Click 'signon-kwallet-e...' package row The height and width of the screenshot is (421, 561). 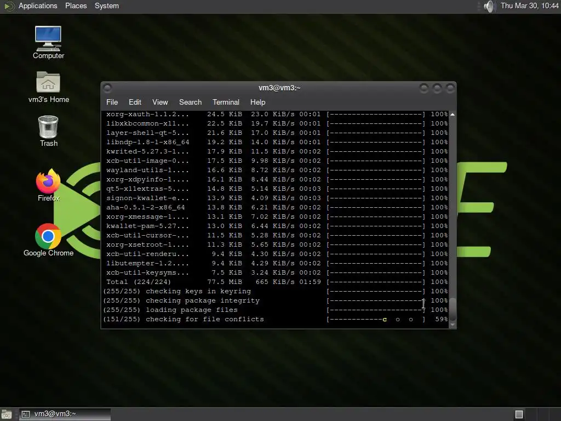pos(276,198)
